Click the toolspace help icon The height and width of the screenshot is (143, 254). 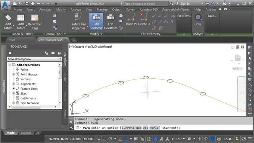click(x=59, y=53)
